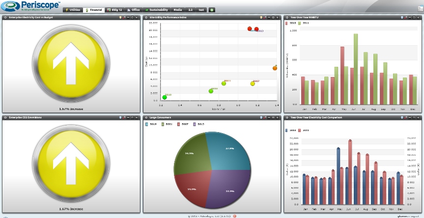
Task: Click the lightbulb icon on Enterprise CO2 Emissions panel
Action: (x=120, y=117)
